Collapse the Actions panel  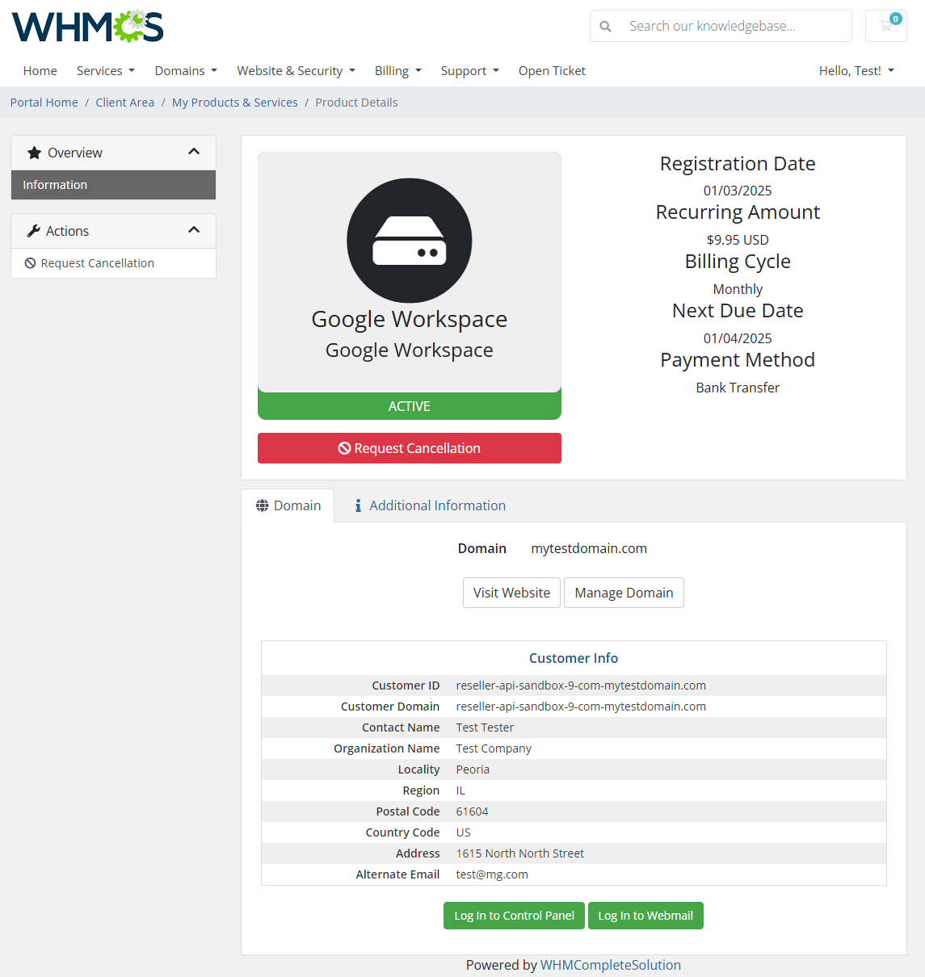[x=194, y=230]
